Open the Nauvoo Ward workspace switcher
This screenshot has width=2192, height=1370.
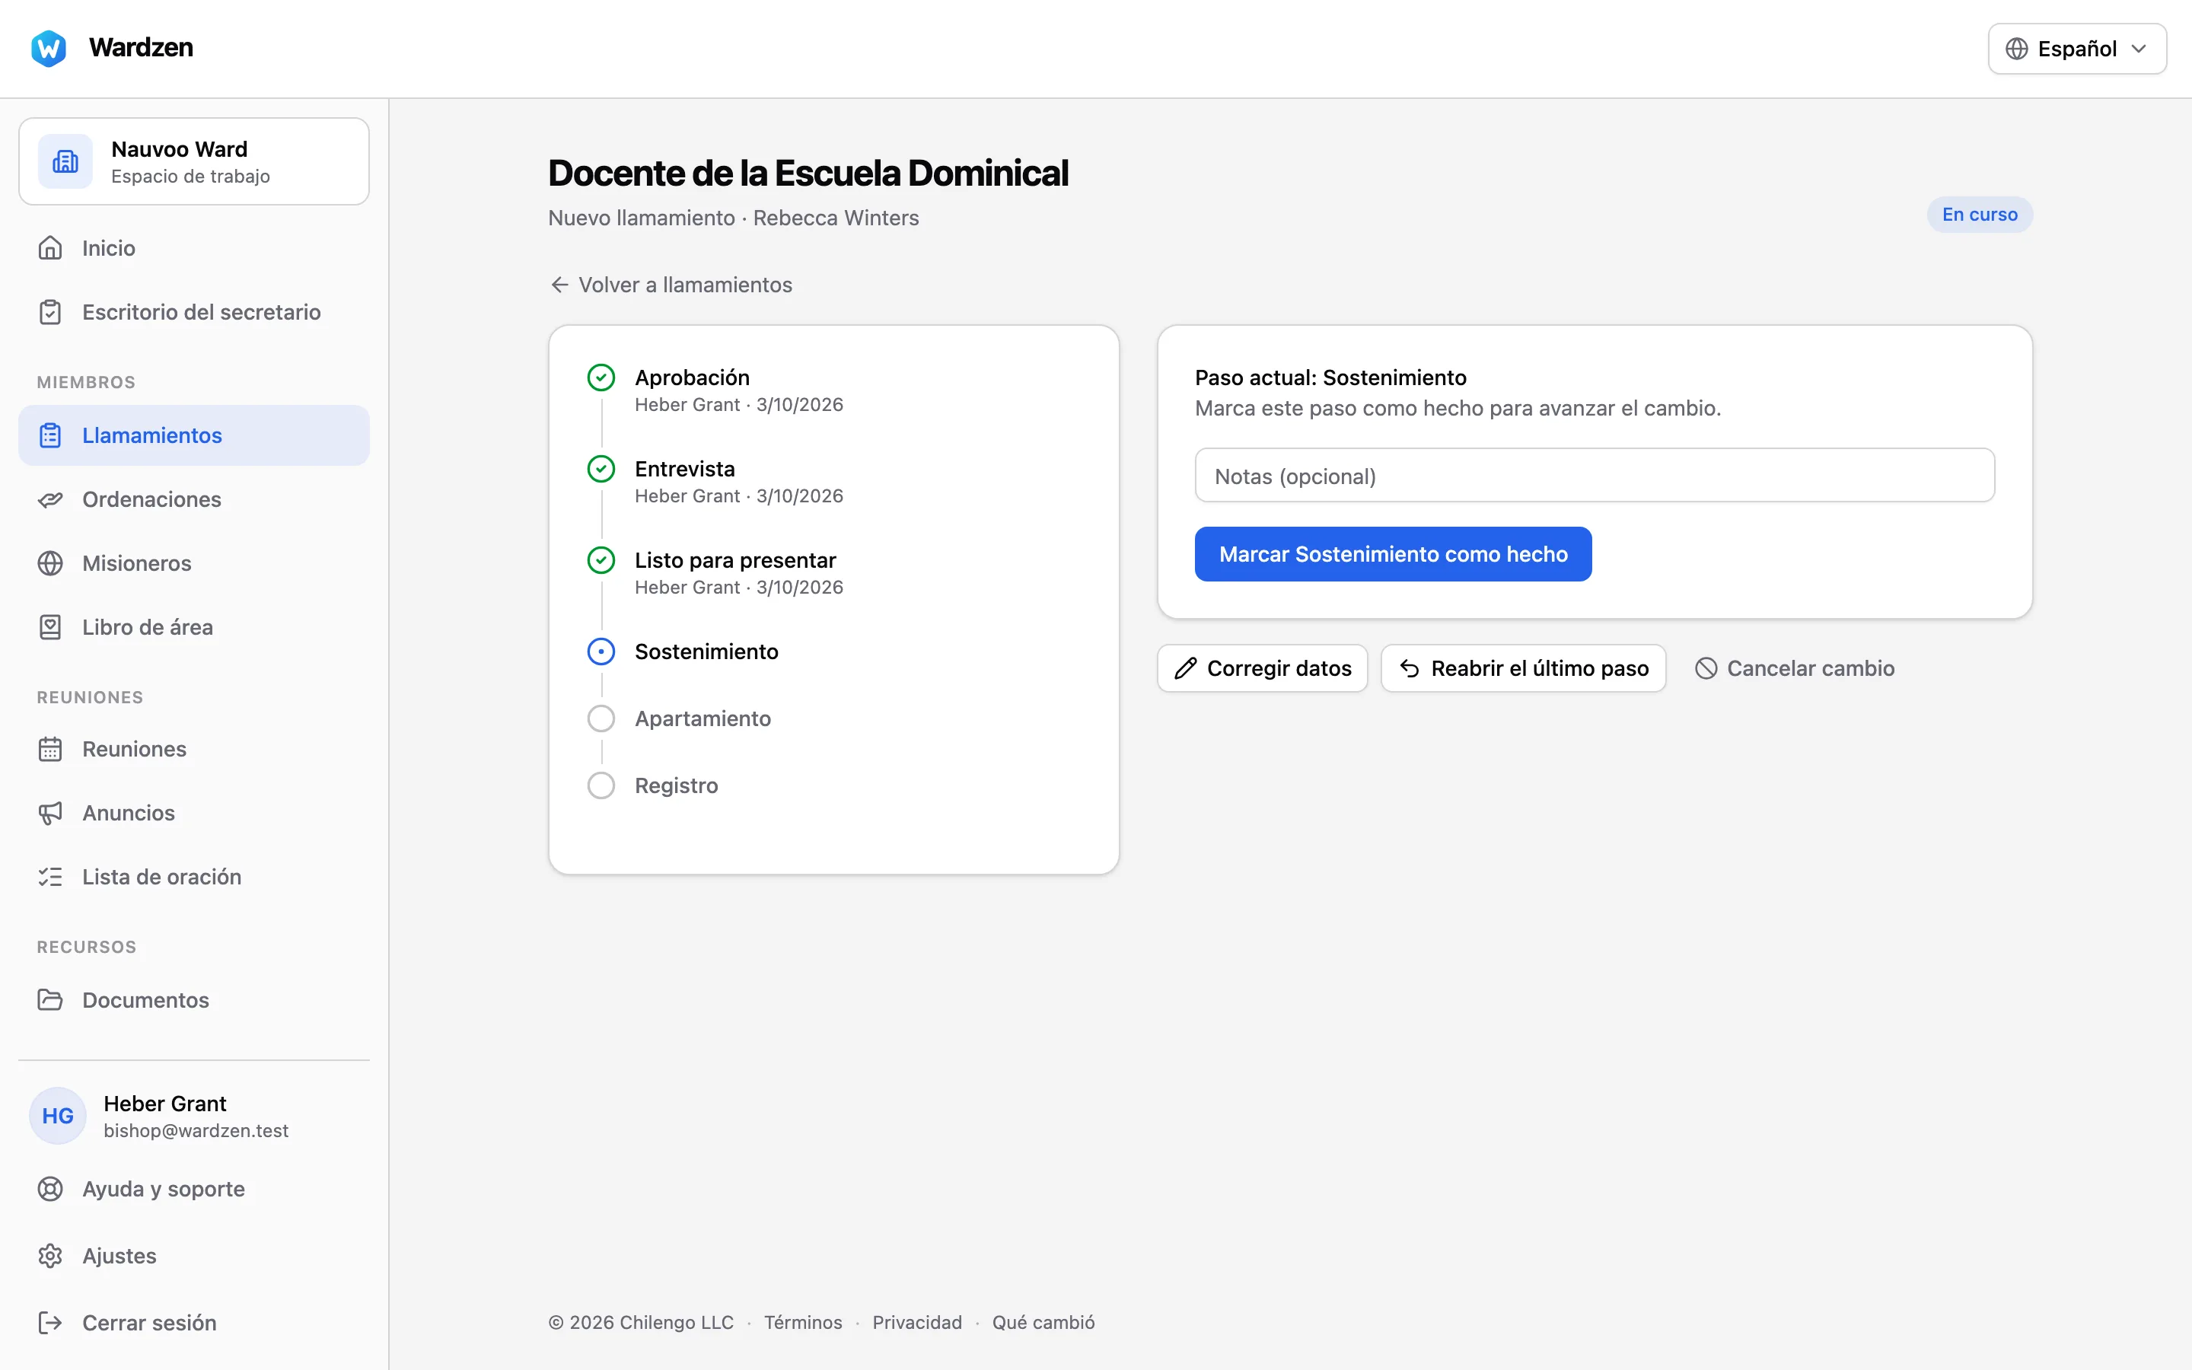pyautogui.click(x=194, y=161)
